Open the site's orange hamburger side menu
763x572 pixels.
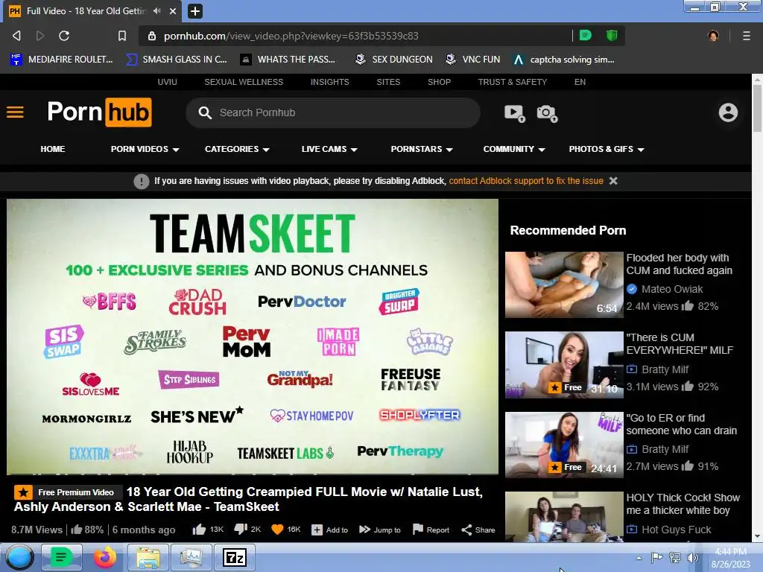point(15,112)
